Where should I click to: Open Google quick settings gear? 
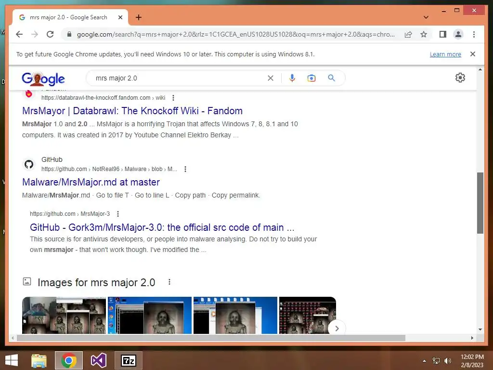click(460, 78)
